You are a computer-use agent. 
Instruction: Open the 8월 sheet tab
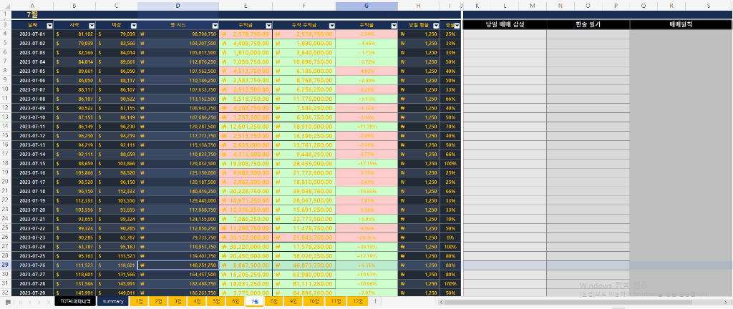click(274, 302)
